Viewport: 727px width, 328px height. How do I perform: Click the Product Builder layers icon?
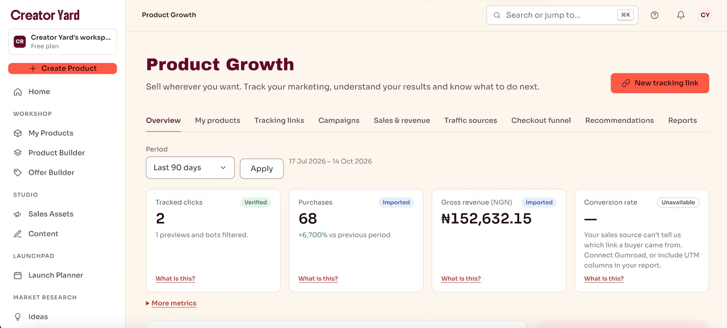[18, 153]
